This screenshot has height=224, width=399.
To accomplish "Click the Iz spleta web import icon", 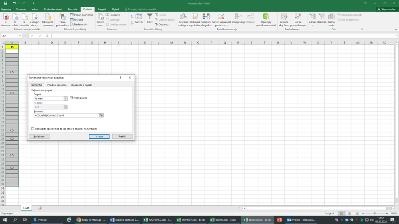I will point(15,20).
